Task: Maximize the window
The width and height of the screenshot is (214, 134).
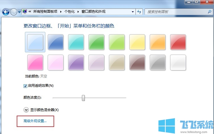Action: click(196, 2)
